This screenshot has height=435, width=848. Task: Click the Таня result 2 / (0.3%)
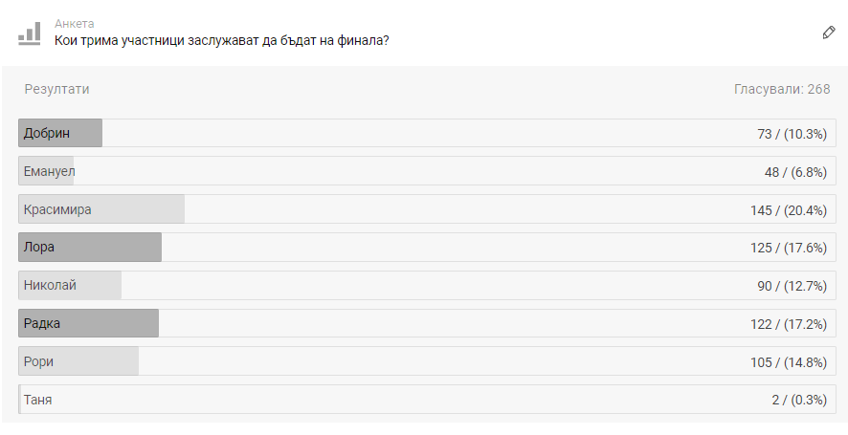pyautogui.click(x=798, y=400)
